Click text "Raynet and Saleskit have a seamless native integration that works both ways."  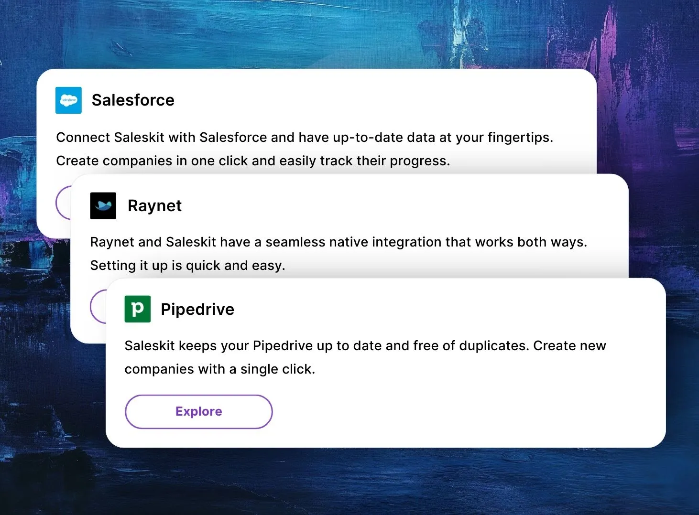coord(339,242)
